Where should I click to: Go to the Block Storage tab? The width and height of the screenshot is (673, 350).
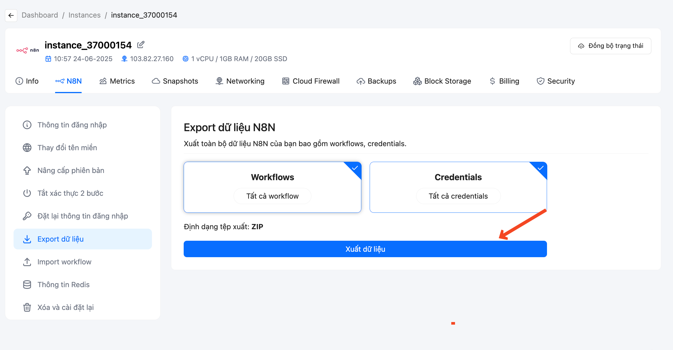[x=442, y=81]
